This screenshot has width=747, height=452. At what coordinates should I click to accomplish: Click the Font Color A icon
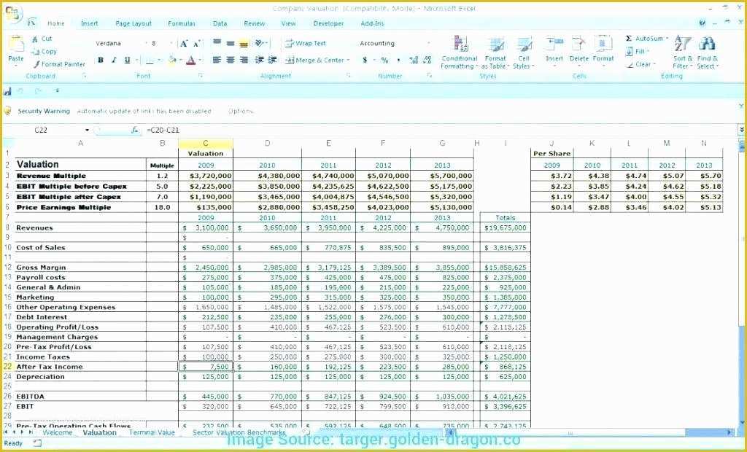point(191,60)
